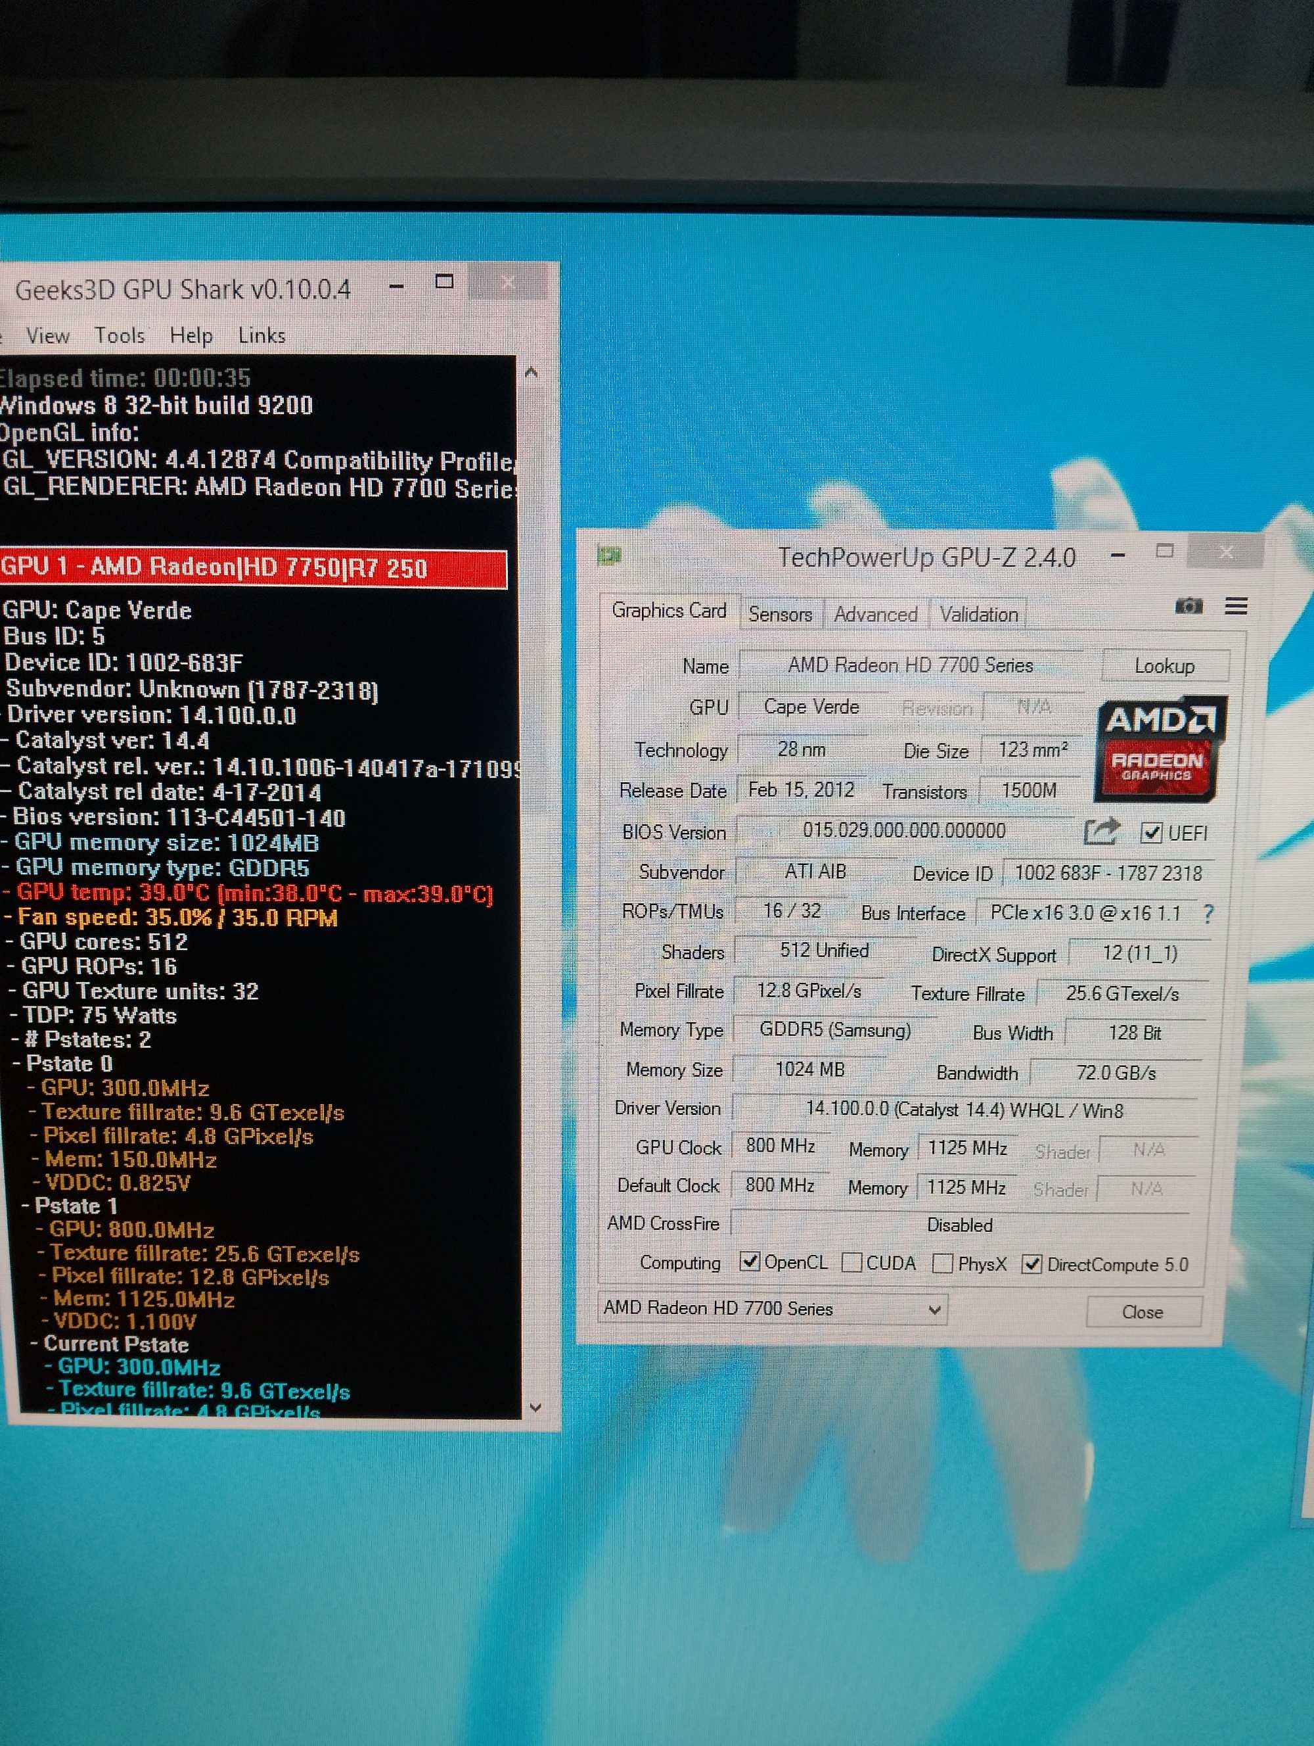This screenshot has width=1314, height=1746.
Task: Open the Help menu in GPU Shark
Action: pos(192,337)
